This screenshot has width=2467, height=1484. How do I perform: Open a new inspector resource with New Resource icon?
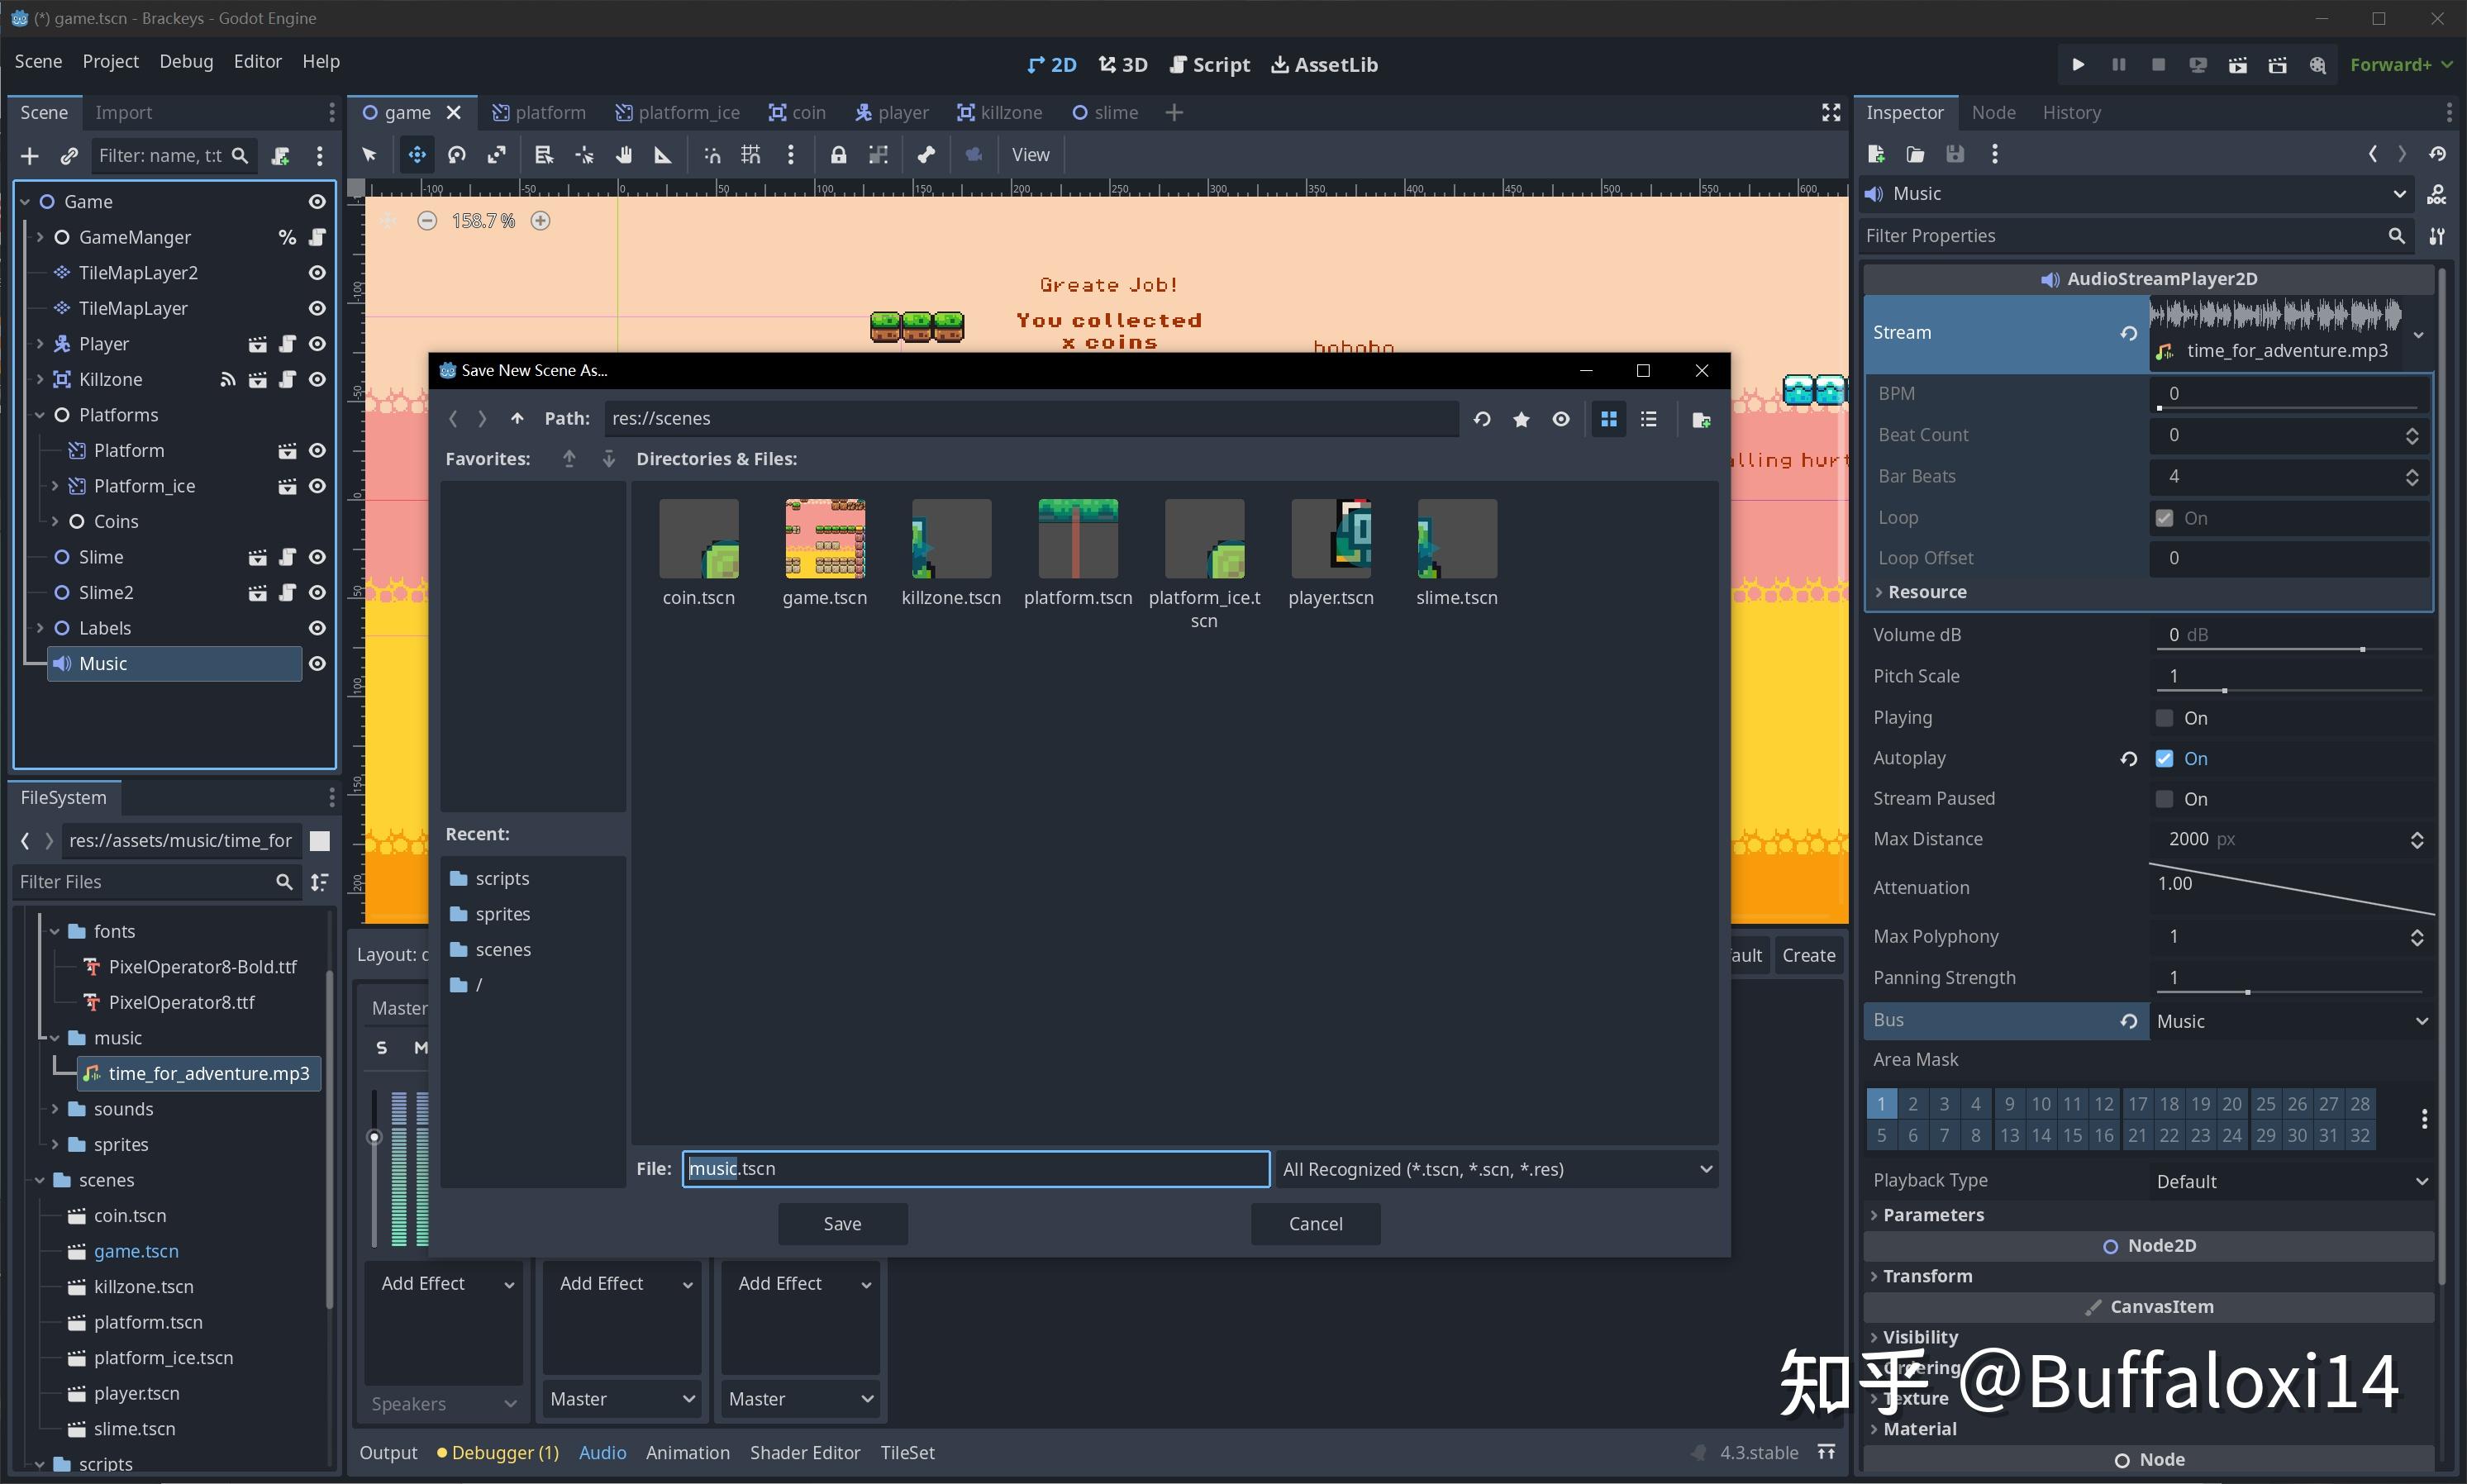coord(1876,154)
